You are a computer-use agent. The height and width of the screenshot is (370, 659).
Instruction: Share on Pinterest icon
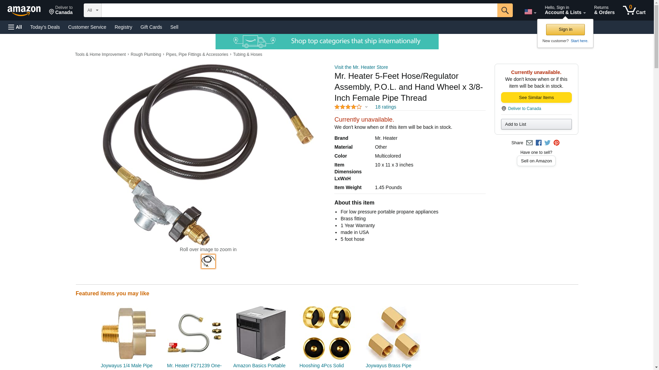click(556, 143)
